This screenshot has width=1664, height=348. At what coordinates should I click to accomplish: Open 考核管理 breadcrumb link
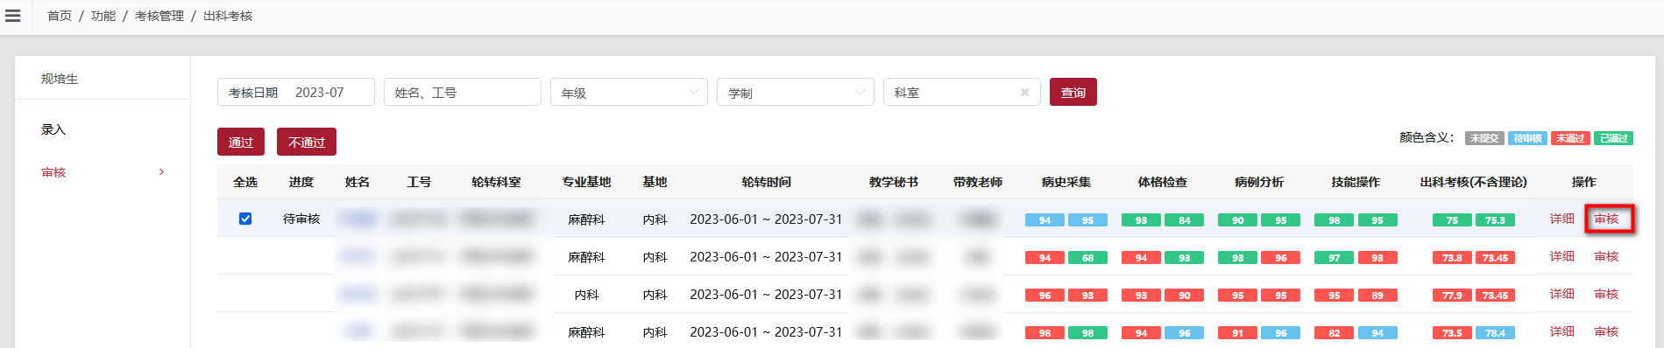coord(159,16)
